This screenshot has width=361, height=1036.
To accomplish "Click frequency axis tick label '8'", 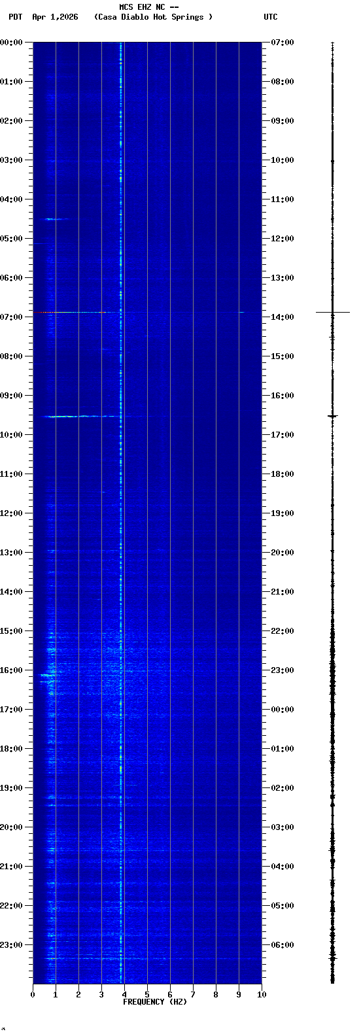I will coord(216,995).
